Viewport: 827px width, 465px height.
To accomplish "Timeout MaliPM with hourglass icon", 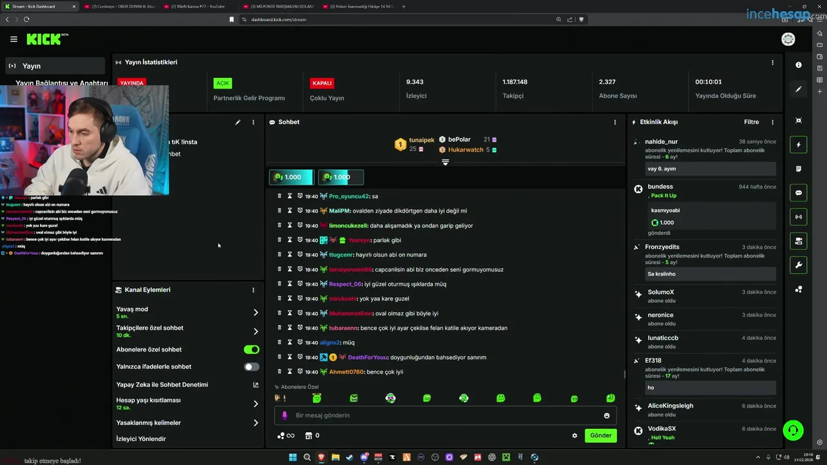I will point(290,211).
